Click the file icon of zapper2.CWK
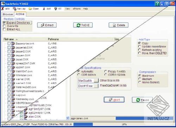176x128 pixels. [13, 51]
